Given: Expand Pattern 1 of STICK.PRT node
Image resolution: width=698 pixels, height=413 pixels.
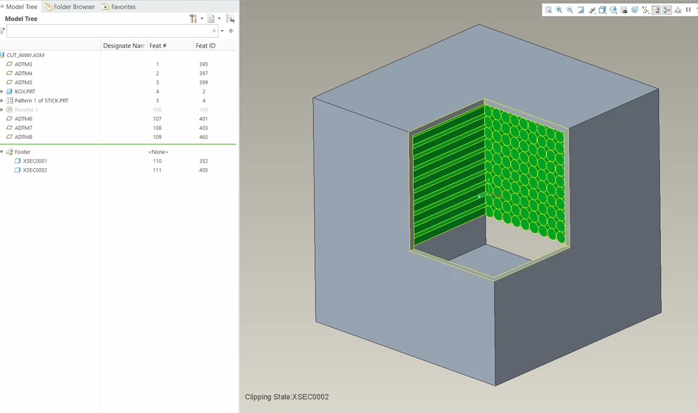Looking at the screenshot, I should coord(2,100).
